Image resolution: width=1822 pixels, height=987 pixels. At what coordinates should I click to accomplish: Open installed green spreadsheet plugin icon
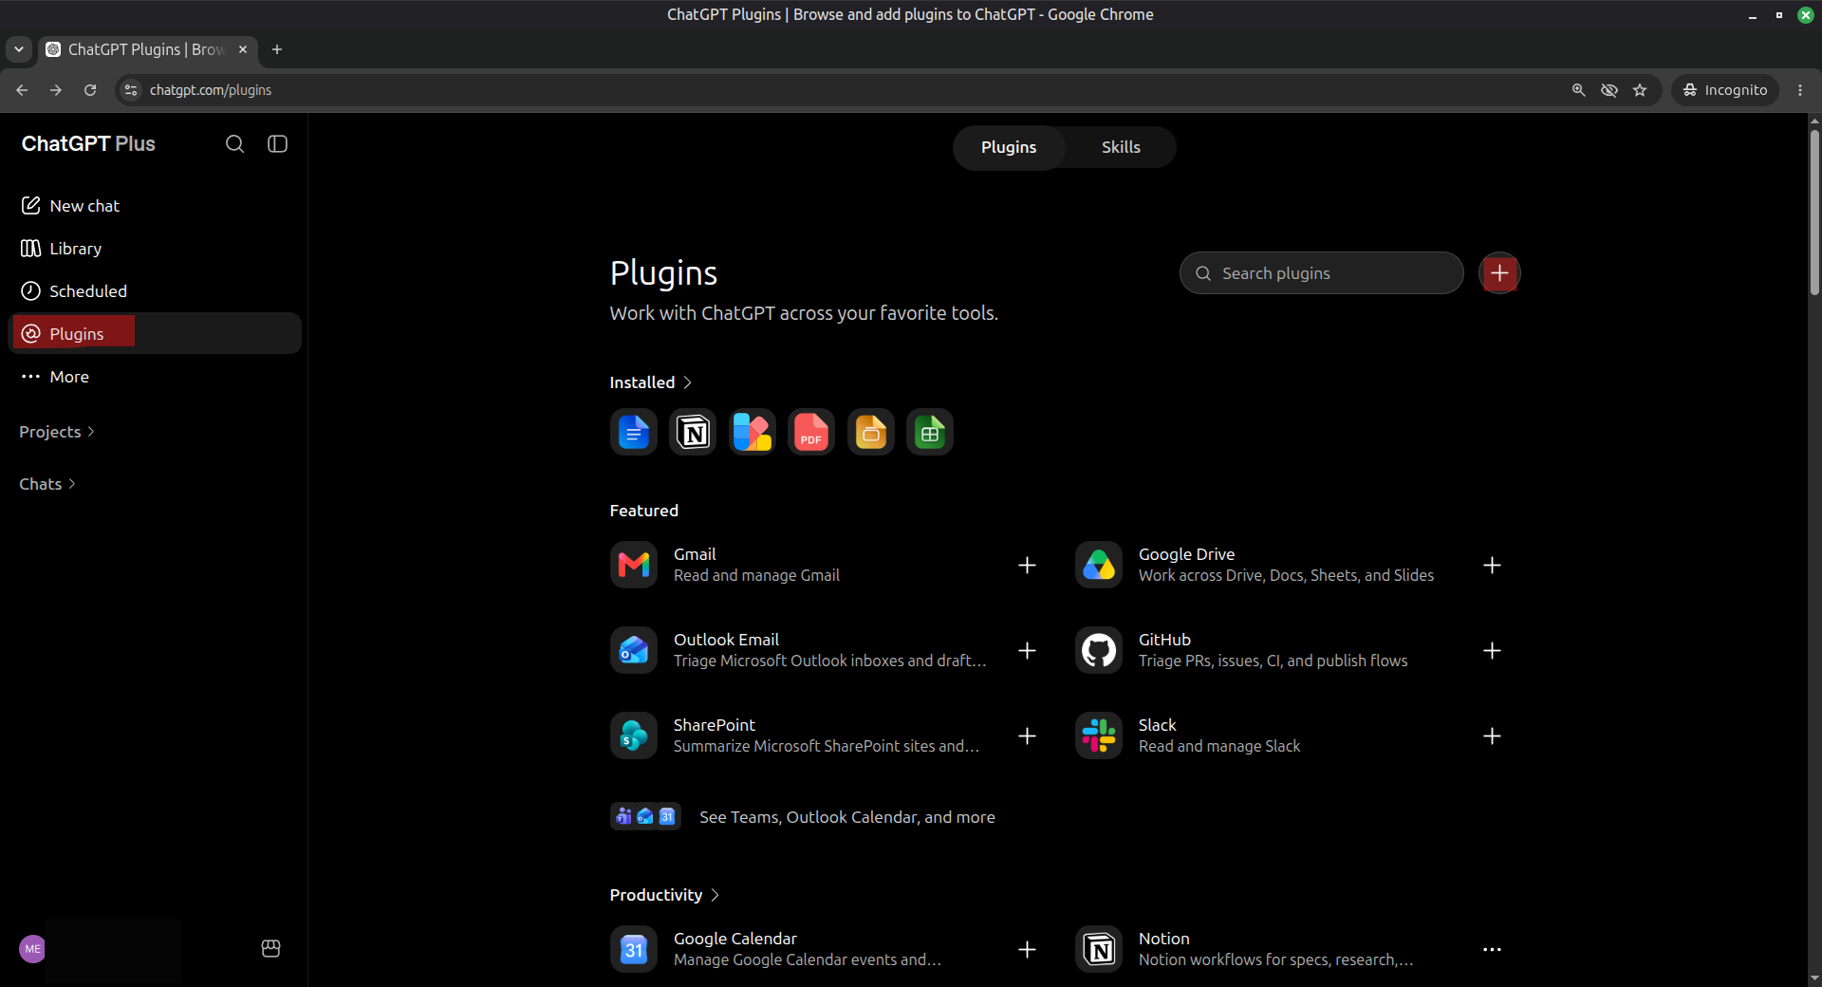point(930,433)
